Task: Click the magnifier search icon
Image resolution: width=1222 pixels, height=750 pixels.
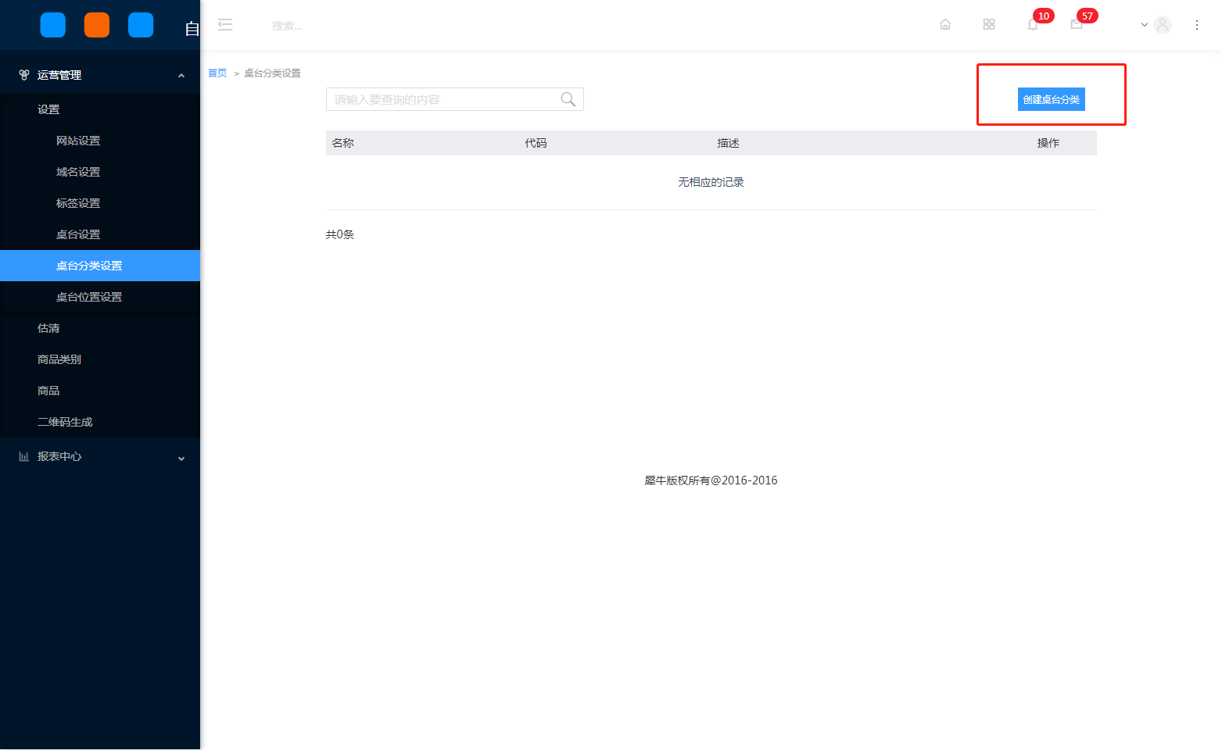Action: click(568, 99)
